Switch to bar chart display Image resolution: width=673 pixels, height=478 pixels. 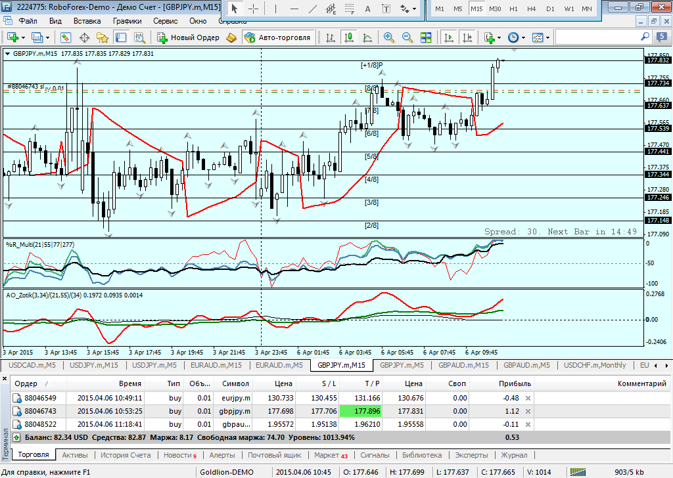[331, 37]
